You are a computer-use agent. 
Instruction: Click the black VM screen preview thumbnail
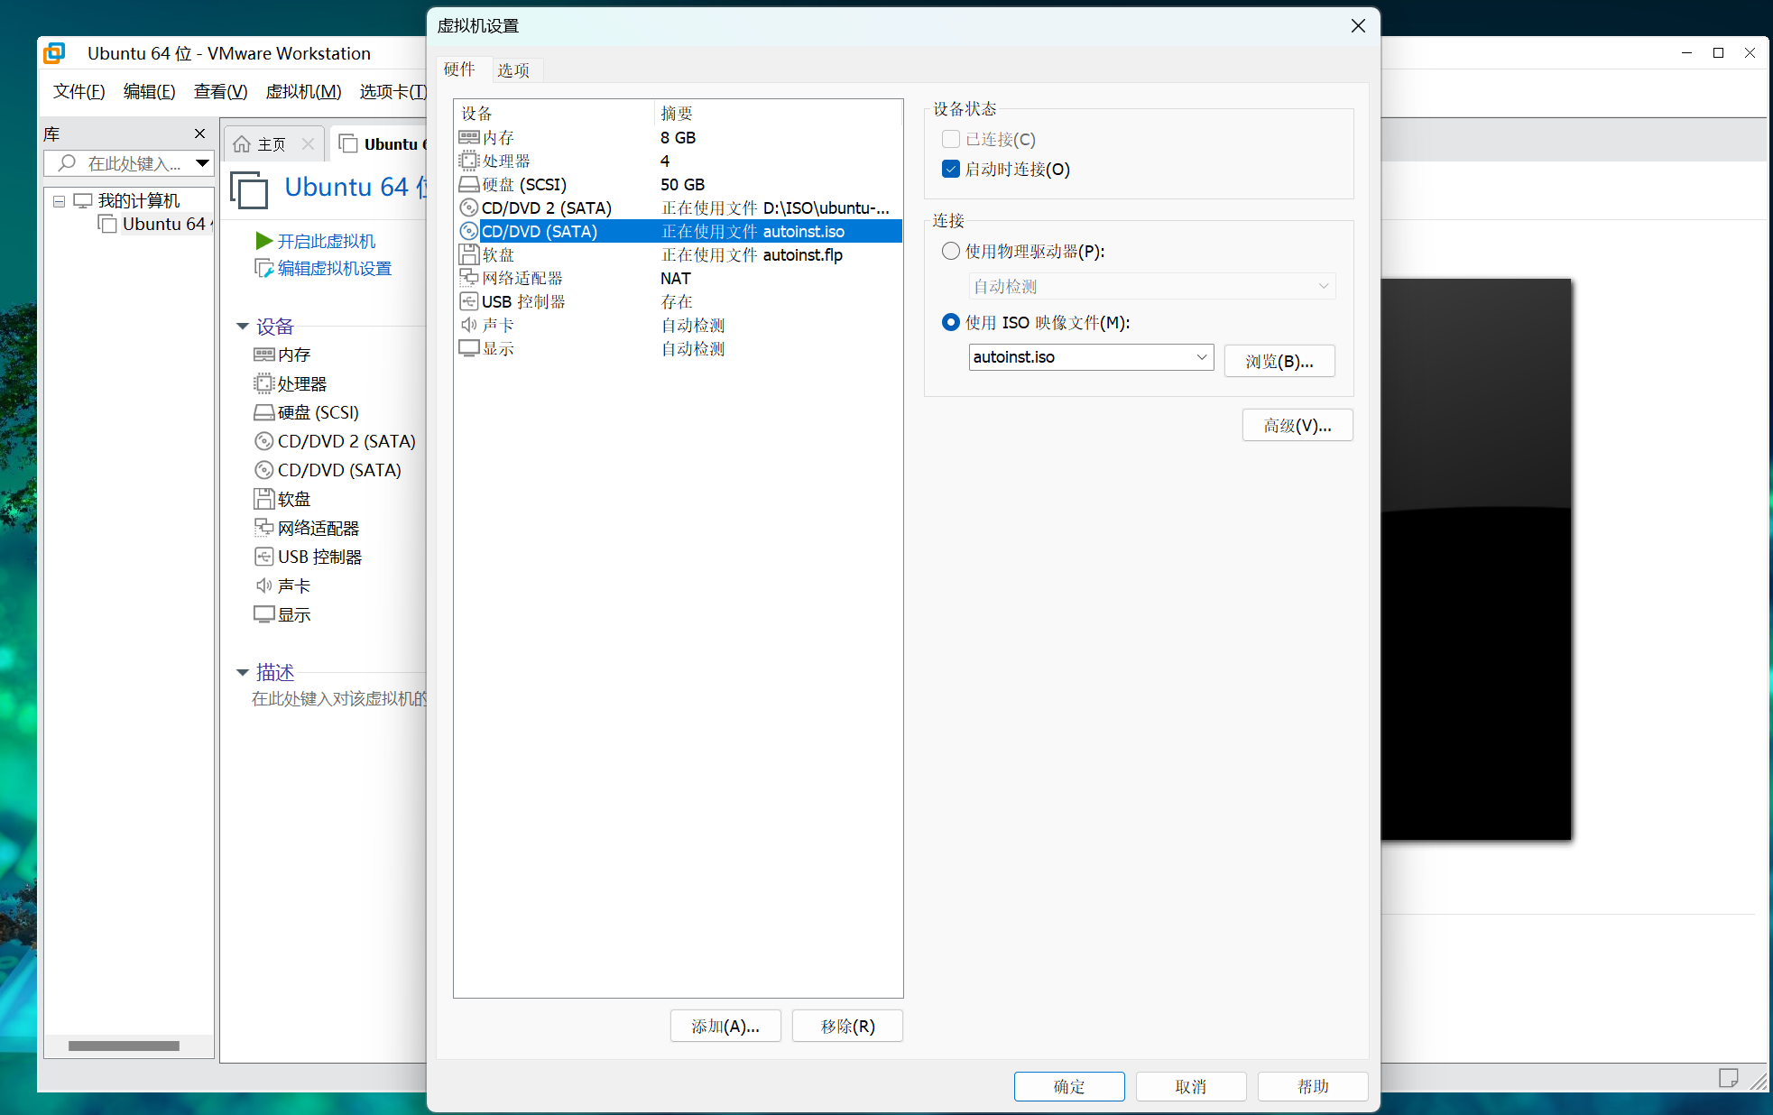coord(1475,559)
